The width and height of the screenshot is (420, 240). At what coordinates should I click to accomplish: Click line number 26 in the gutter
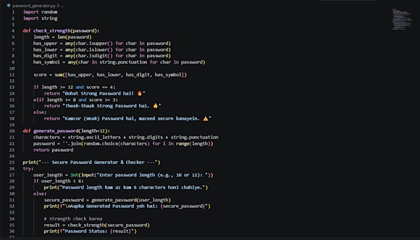coord(12,169)
